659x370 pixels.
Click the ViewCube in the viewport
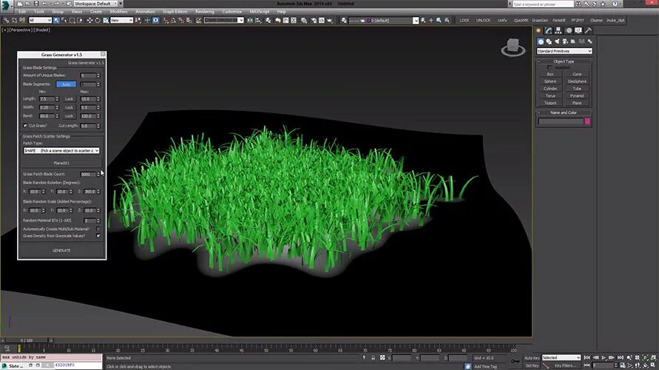click(513, 47)
